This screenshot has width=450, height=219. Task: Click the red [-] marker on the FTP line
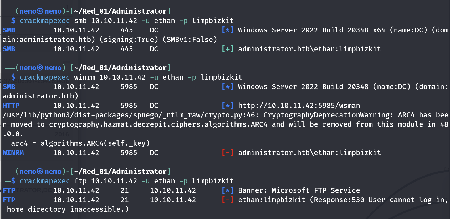(x=228, y=200)
